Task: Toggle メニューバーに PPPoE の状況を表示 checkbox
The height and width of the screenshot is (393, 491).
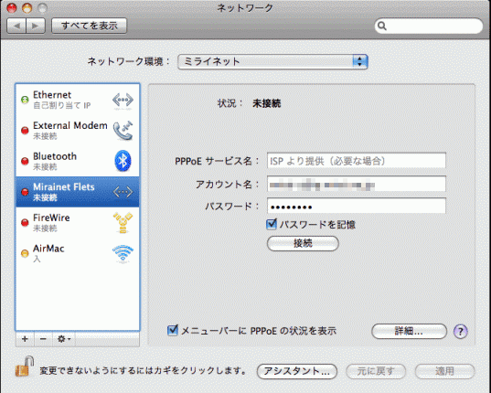Action: (x=173, y=330)
